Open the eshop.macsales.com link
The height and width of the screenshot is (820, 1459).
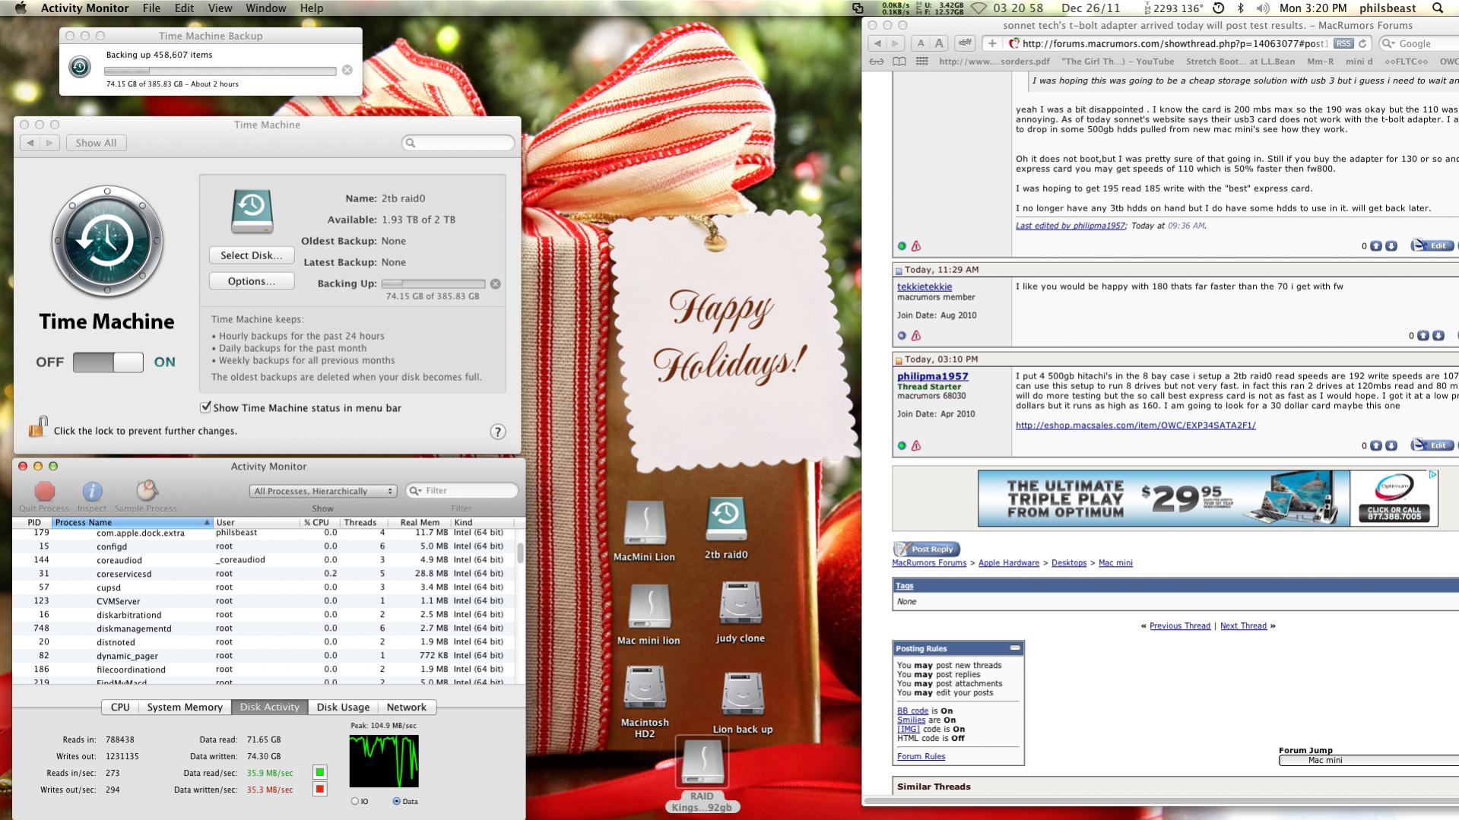pos(1136,426)
